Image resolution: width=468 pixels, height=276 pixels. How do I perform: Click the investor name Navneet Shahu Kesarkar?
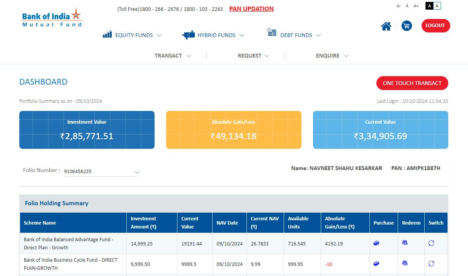pos(346,168)
